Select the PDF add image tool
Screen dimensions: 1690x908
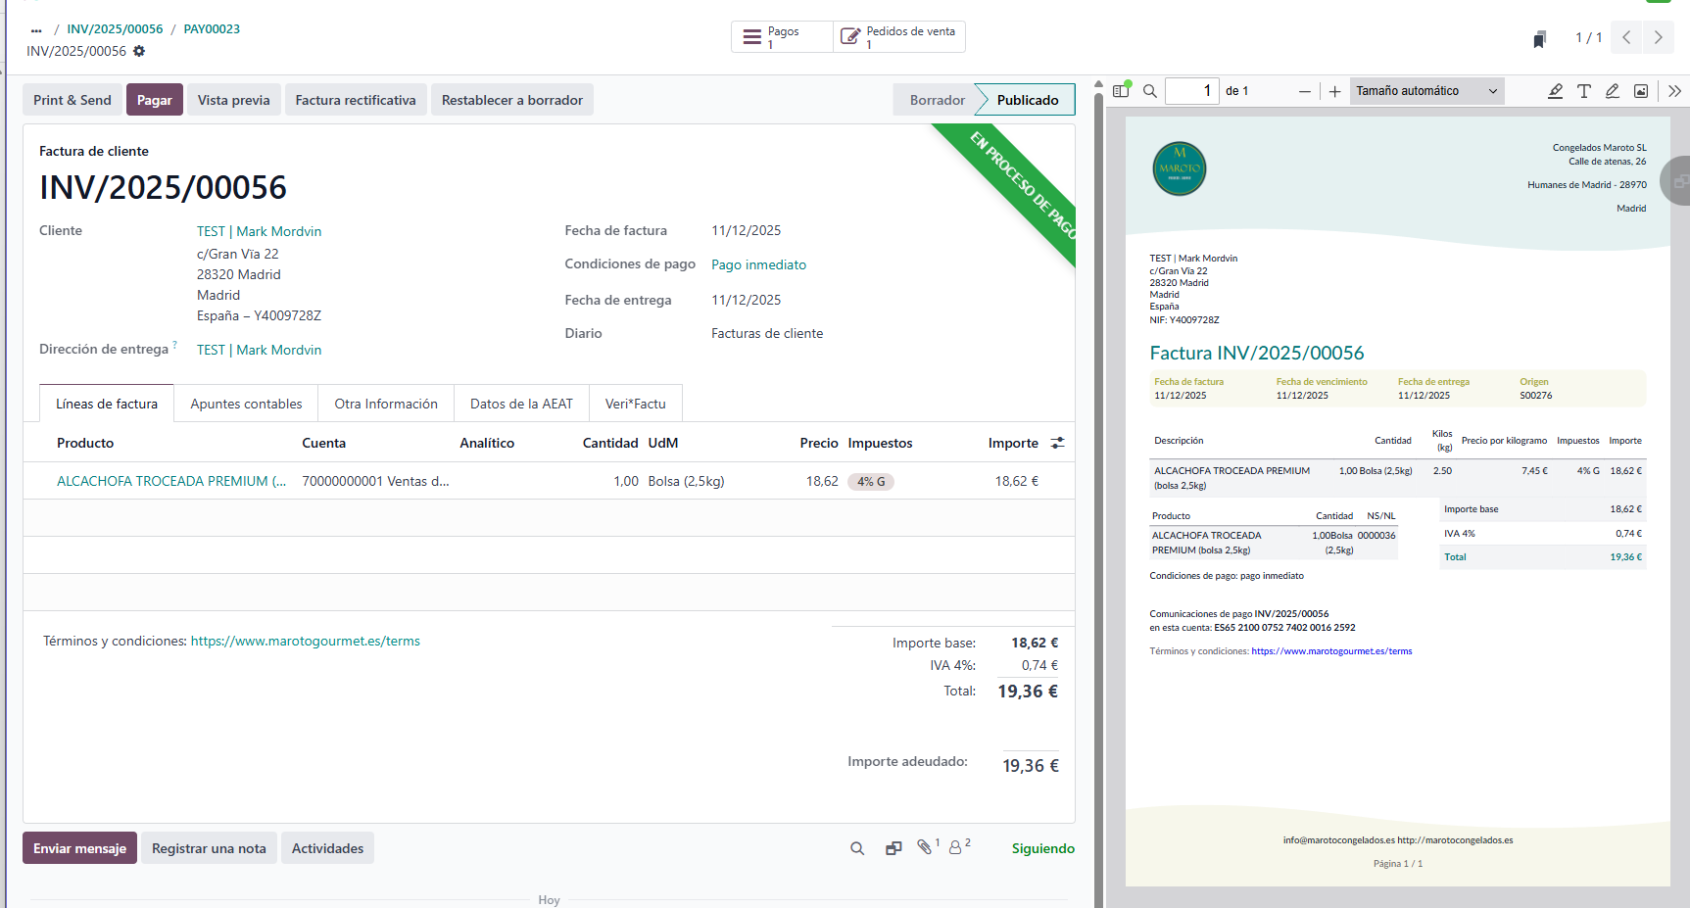point(1641,91)
